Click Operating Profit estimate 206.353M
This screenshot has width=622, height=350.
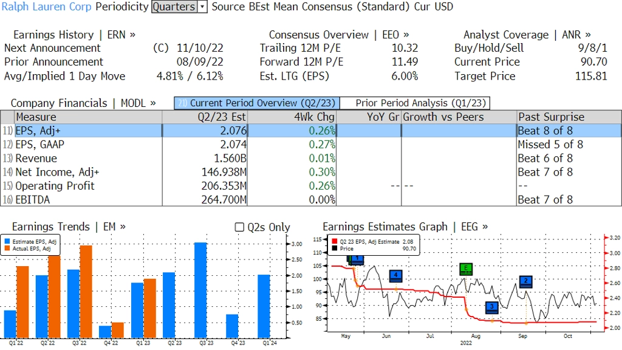coord(224,186)
